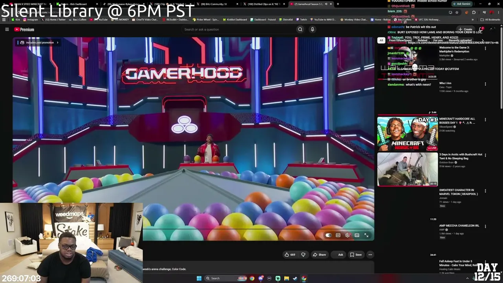Select the All filter chip
The image size is (503, 283).
coord(381,40)
